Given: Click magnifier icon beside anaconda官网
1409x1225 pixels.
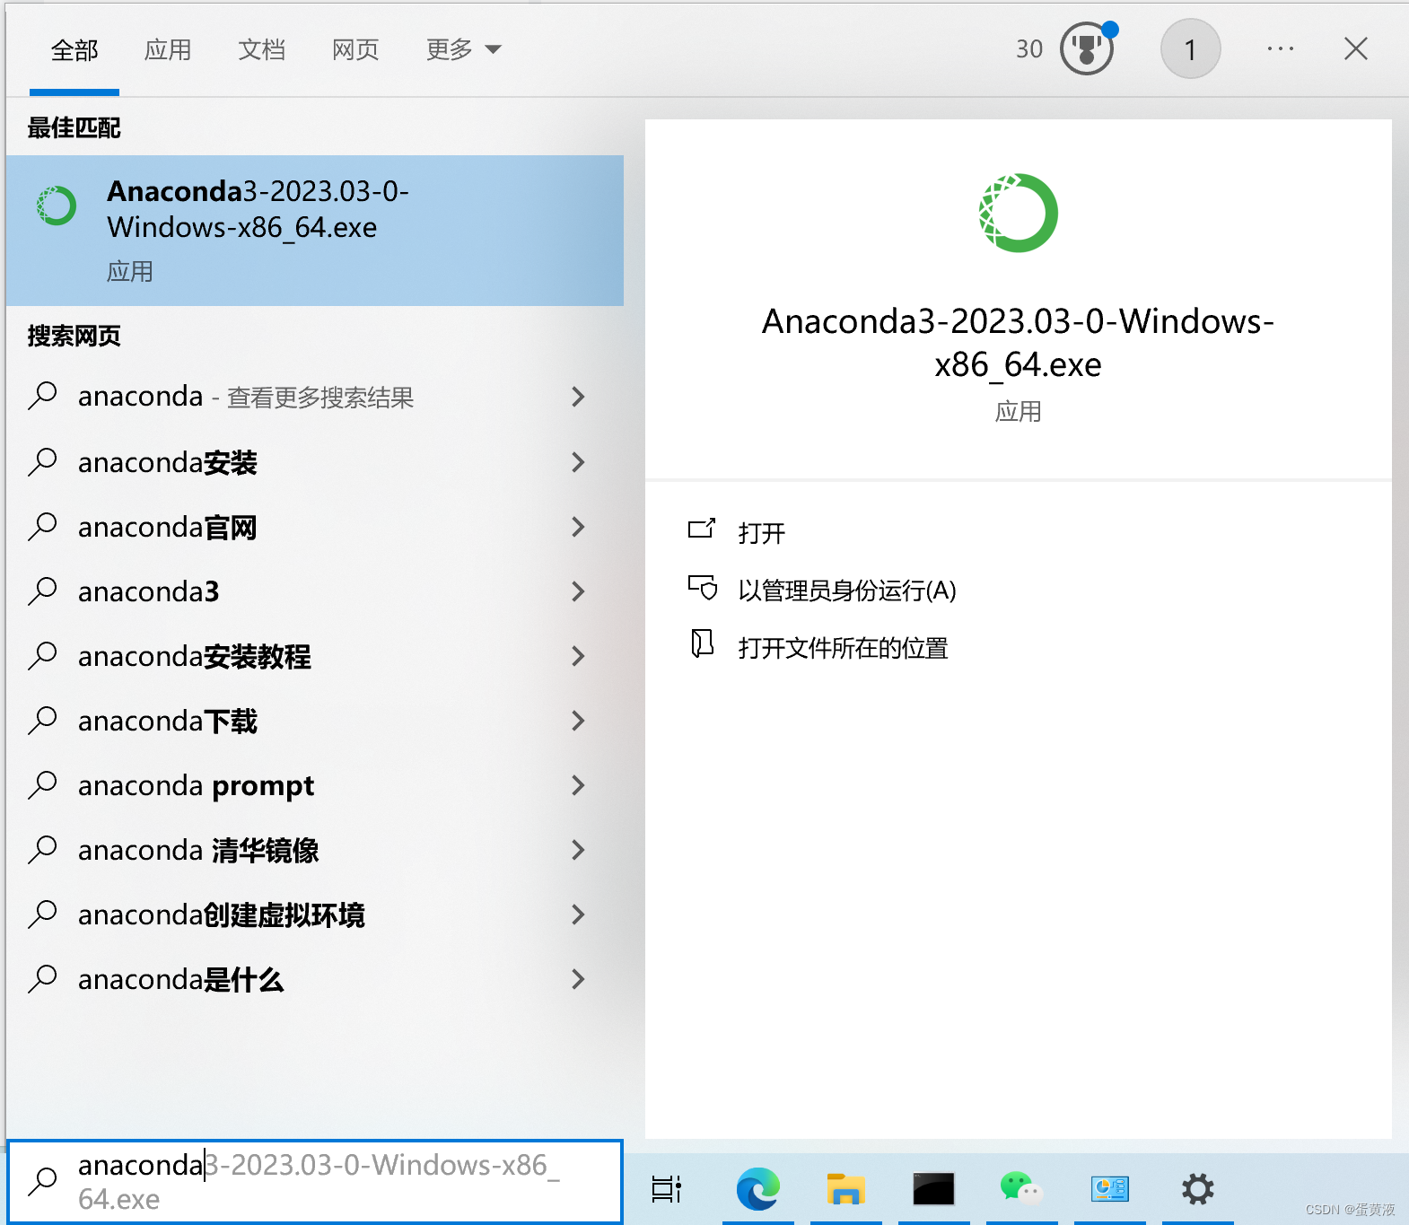Looking at the screenshot, I should coord(42,527).
